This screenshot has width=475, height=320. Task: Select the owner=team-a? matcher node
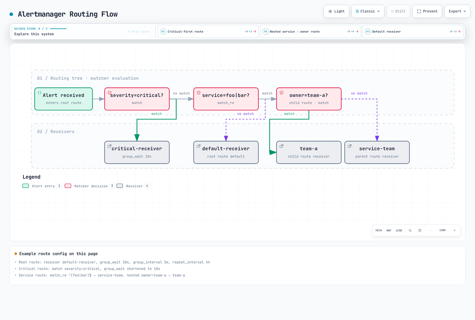coord(309,99)
